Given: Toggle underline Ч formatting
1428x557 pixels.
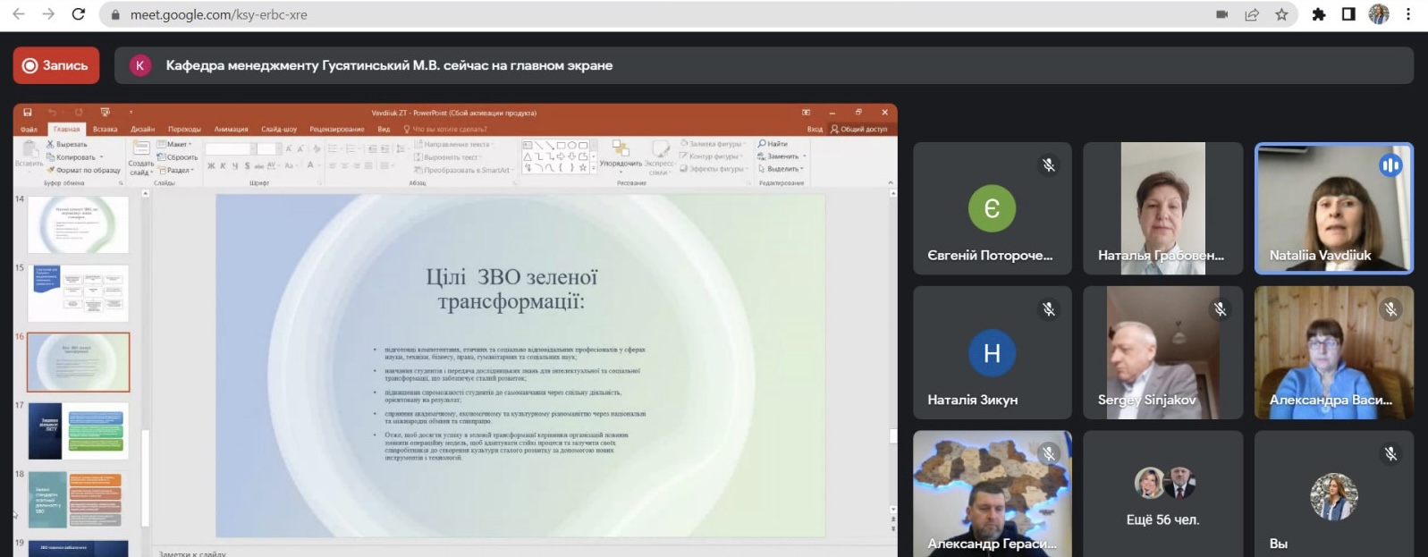Looking at the screenshot, I should tap(234, 165).
